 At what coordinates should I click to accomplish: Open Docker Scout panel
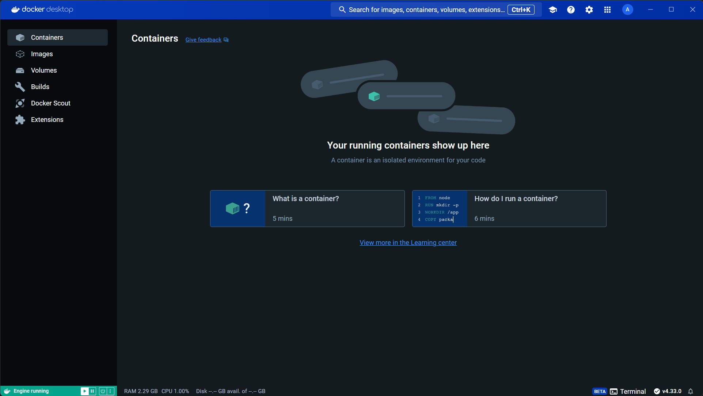coord(51,103)
